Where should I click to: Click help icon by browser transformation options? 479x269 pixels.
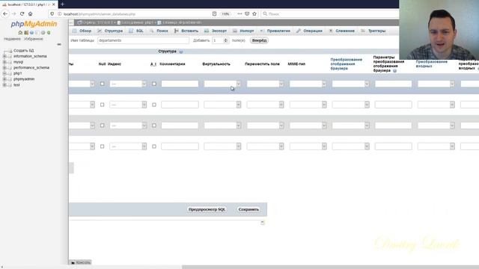pyautogui.click(x=394, y=71)
